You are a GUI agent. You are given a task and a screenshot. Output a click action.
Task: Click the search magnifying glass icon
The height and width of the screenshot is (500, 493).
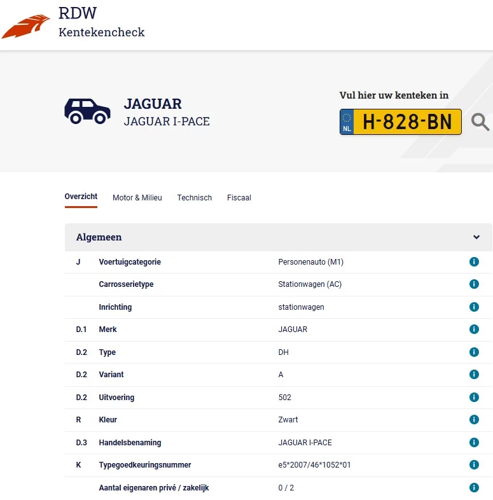click(480, 122)
